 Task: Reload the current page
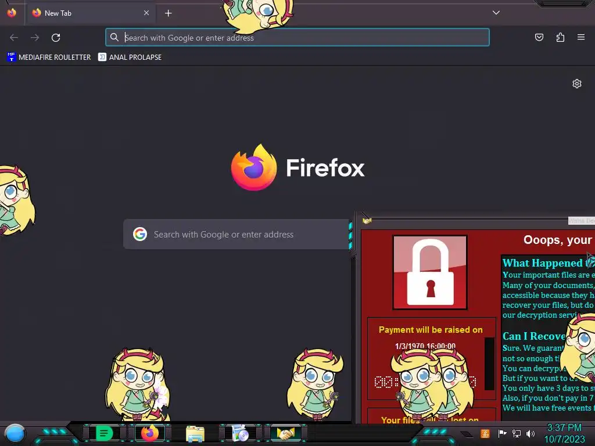tap(56, 38)
